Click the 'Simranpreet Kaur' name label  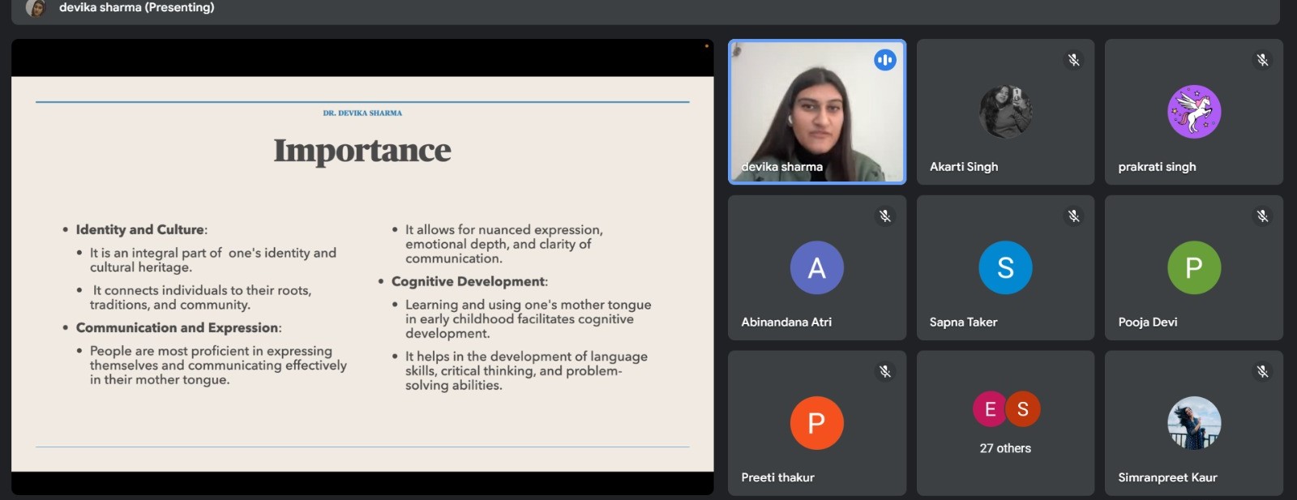click(x=1167, y=477)
